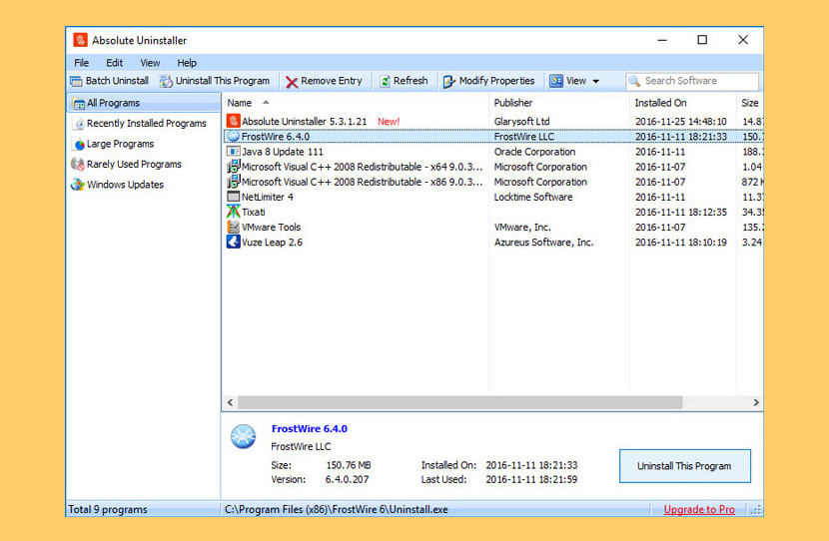The width and height of the screenshot is (829, 541).
Task: Click the Absolute Uninstaller title bar icon
Action: tap(80, 40)
